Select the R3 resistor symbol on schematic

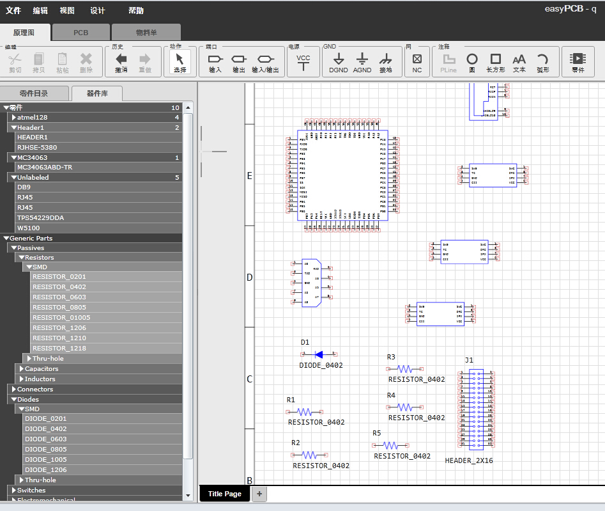405,369
